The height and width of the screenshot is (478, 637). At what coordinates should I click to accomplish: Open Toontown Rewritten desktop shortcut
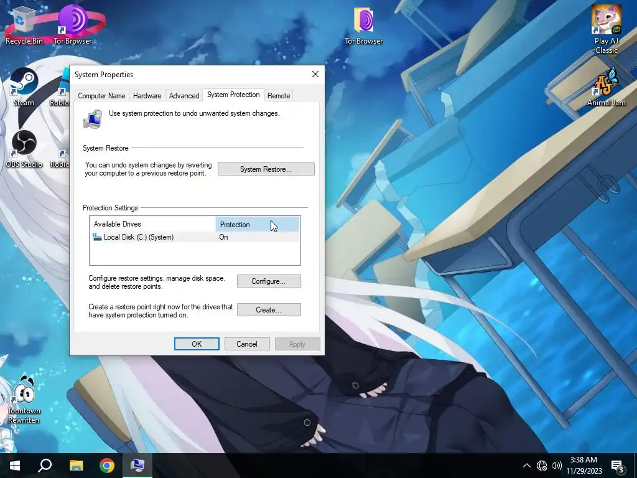click(x=24, y=400)
